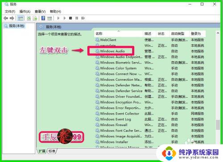Viewport: 223px width, 162px height.
Task: Open the 文件(F) menu
Action: (x=10, y=12)
